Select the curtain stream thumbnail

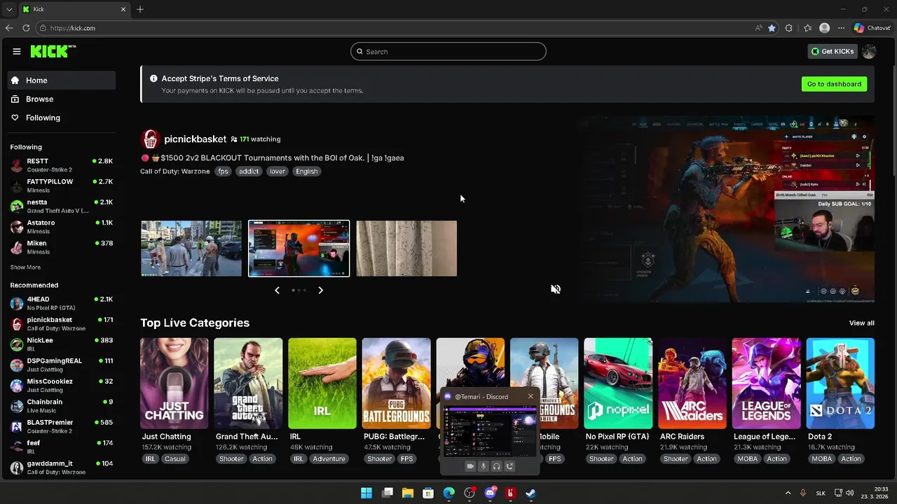pos(406,248)
